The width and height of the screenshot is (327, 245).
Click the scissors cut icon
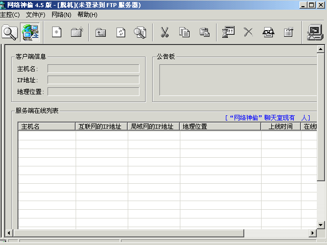(x=165, y=33)
